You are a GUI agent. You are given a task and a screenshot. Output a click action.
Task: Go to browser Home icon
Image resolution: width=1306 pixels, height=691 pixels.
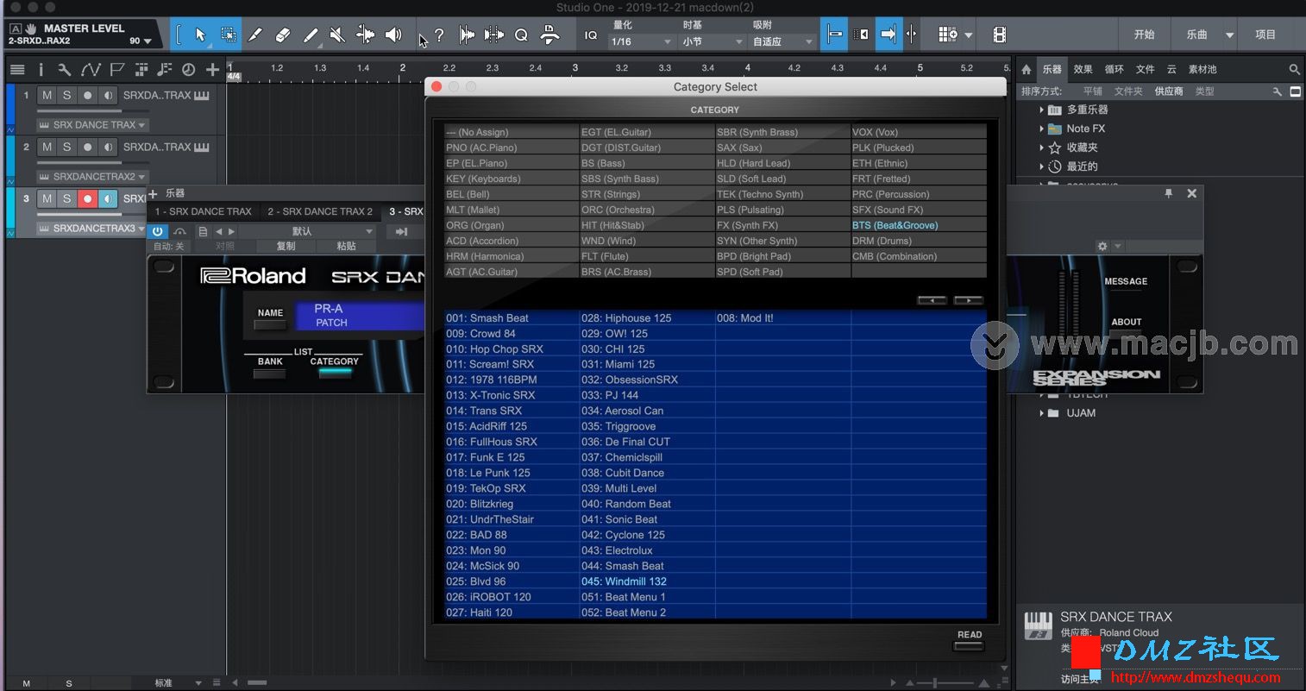1027,70
